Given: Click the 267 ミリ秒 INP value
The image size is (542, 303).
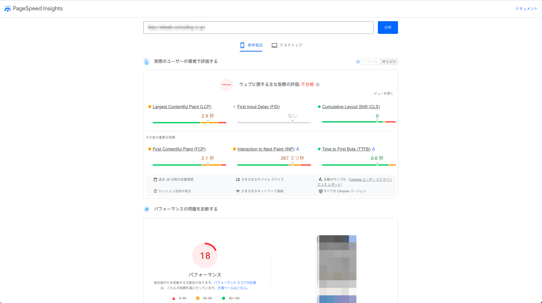Looking at the screenshot, I should coord(292,158).
